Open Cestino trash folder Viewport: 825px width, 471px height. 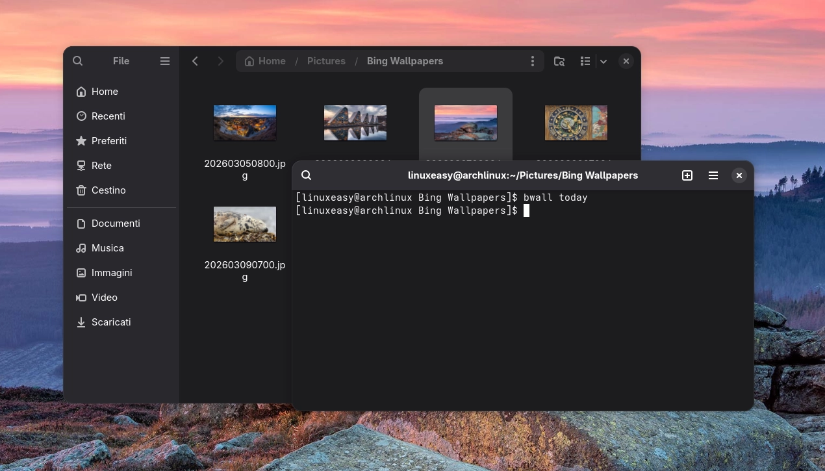pyautogui.click(x=108, y=190)
